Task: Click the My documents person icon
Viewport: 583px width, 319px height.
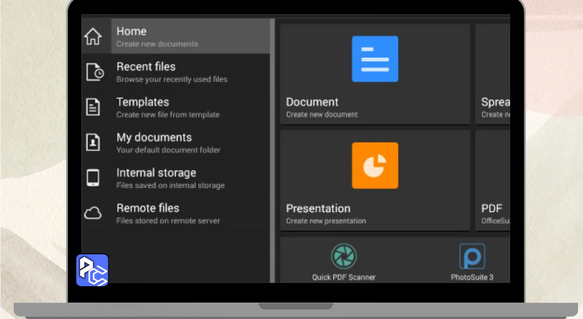Action: click(x=93, y=142)
